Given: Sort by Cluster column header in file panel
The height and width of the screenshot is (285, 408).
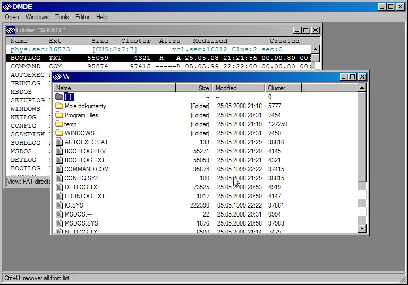Looking at the screenshot, I should [283, 88].
